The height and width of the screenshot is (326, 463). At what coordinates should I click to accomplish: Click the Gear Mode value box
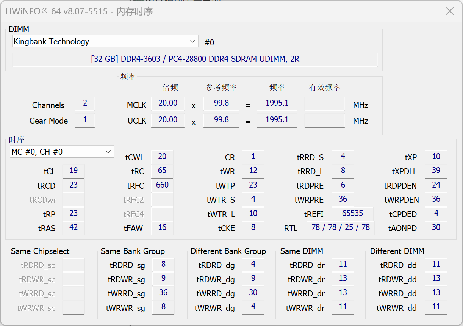85,120
